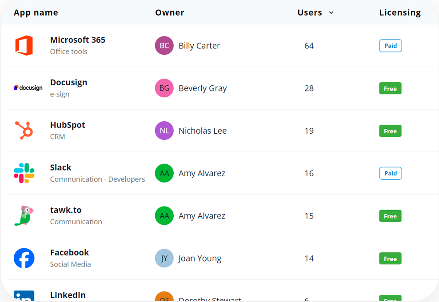The height and width of the screenshot is (302, 439).
Task: Click Billy Carter's BC avatar
Action: pos(164,45)
